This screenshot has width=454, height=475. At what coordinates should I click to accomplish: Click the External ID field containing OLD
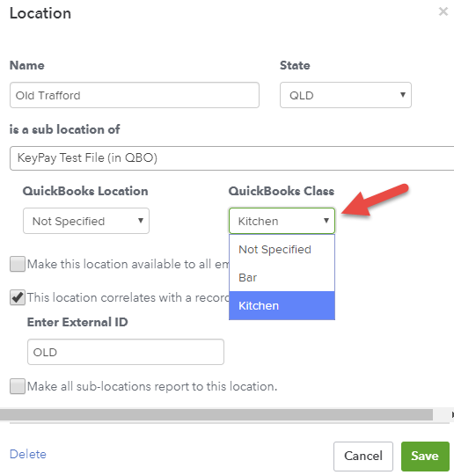126,352
